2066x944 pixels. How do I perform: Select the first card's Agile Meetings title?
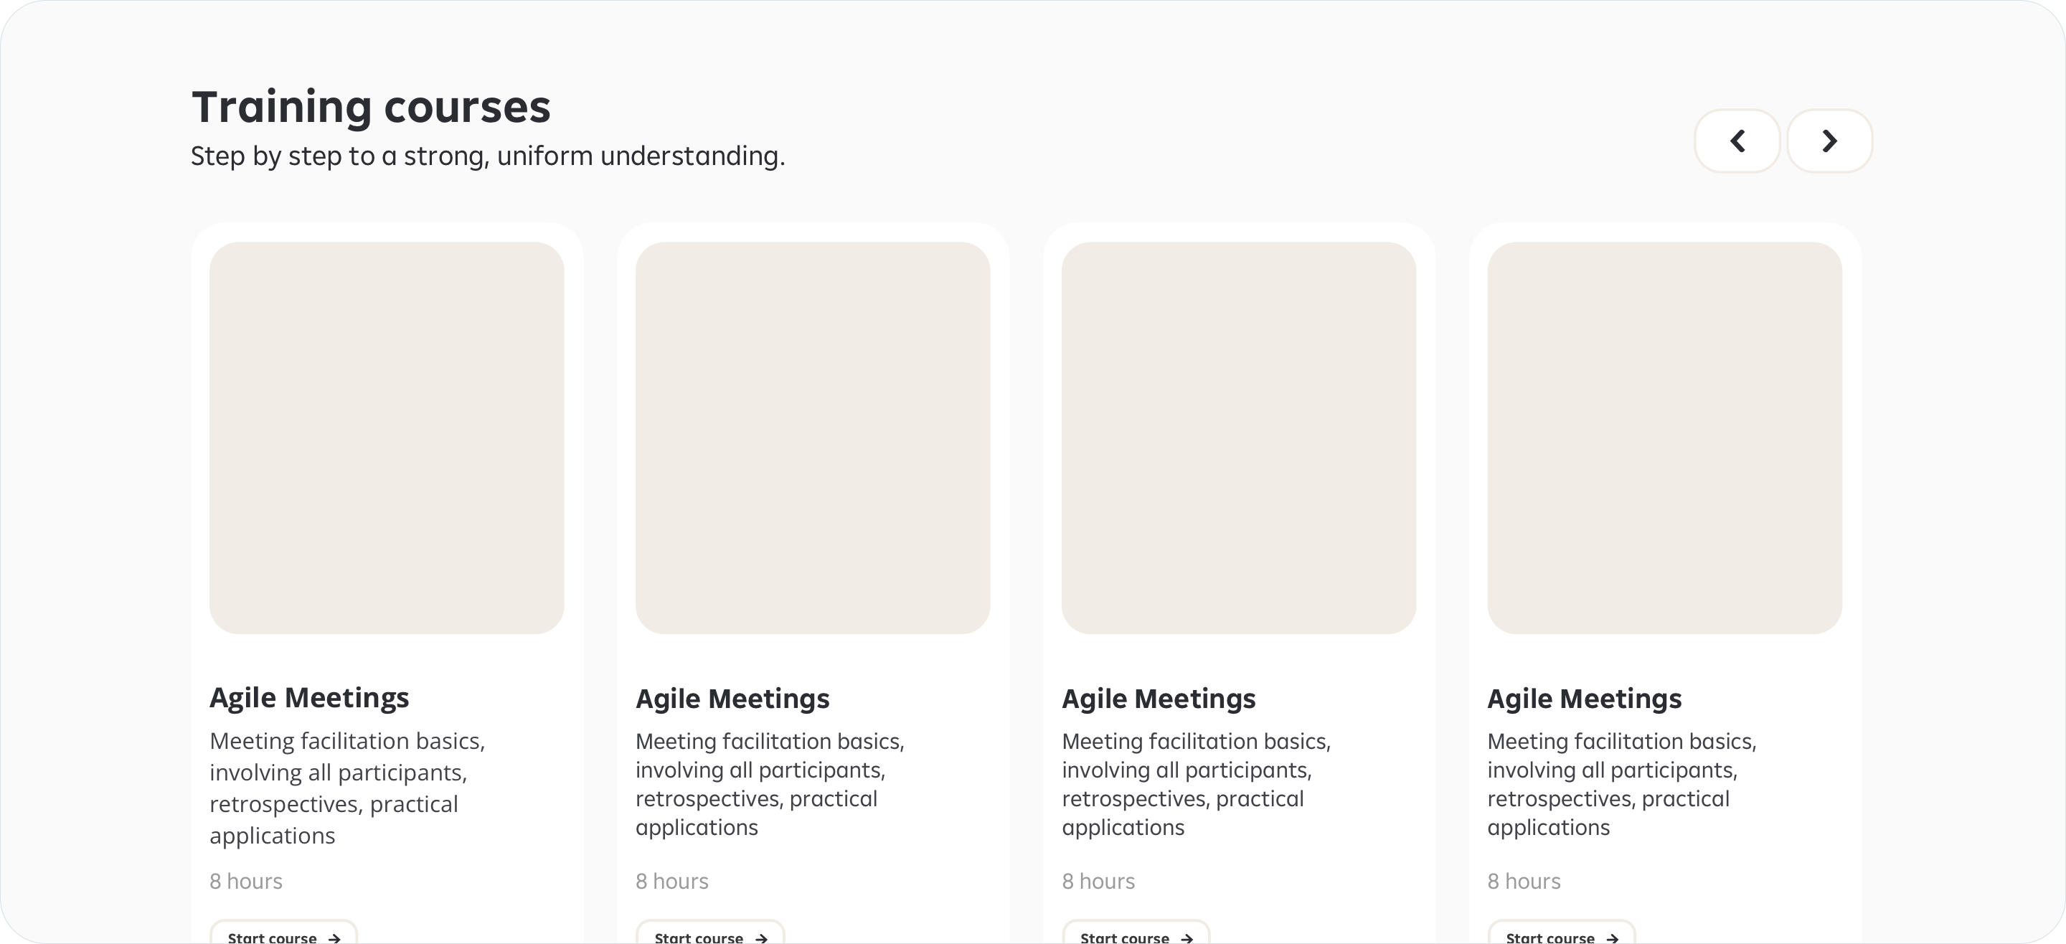(x=310, y=698)
